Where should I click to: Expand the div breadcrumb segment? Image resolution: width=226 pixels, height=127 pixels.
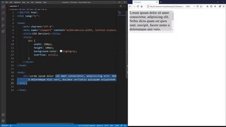(x=45, y=10)
